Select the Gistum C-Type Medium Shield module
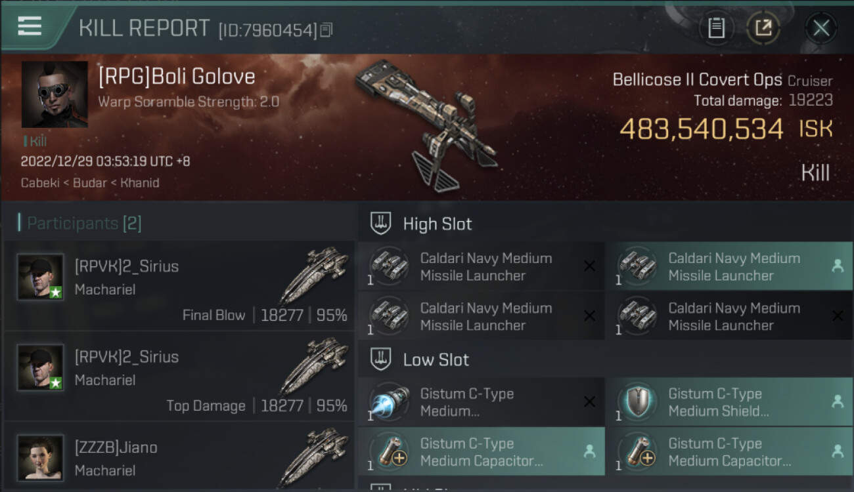Screen dimensions: 854x492 [x=729, y=402]
